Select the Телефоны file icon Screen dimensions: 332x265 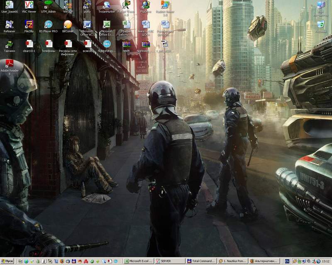pyautogui.click(x=48, y=46)
